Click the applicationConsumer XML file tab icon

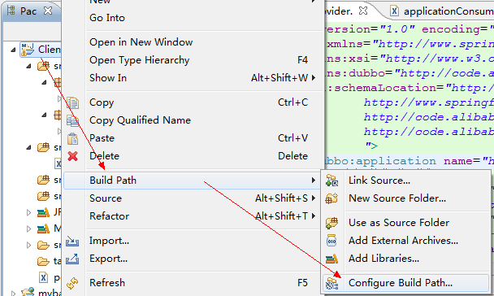[394, 11]
